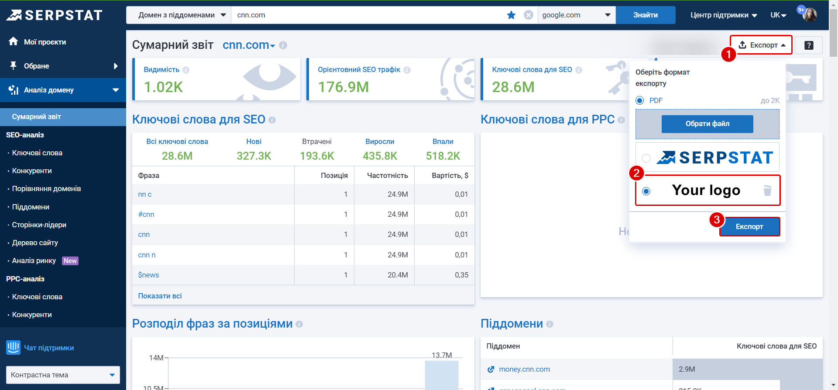The width and height of the screenshot is (838, 390).
Task: Click the blue Експорт confirm button
Action: (x=749, y=226)
